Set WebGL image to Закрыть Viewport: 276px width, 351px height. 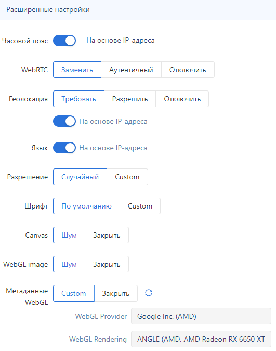[x=107, y=264]
